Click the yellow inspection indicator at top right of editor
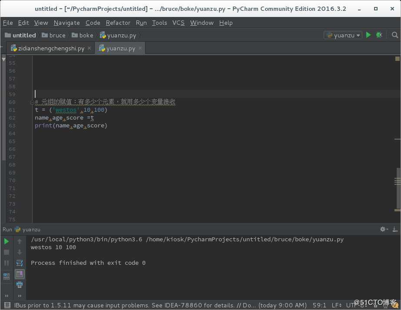Screen dimensions: 401x310 click(x=397, y=59)
